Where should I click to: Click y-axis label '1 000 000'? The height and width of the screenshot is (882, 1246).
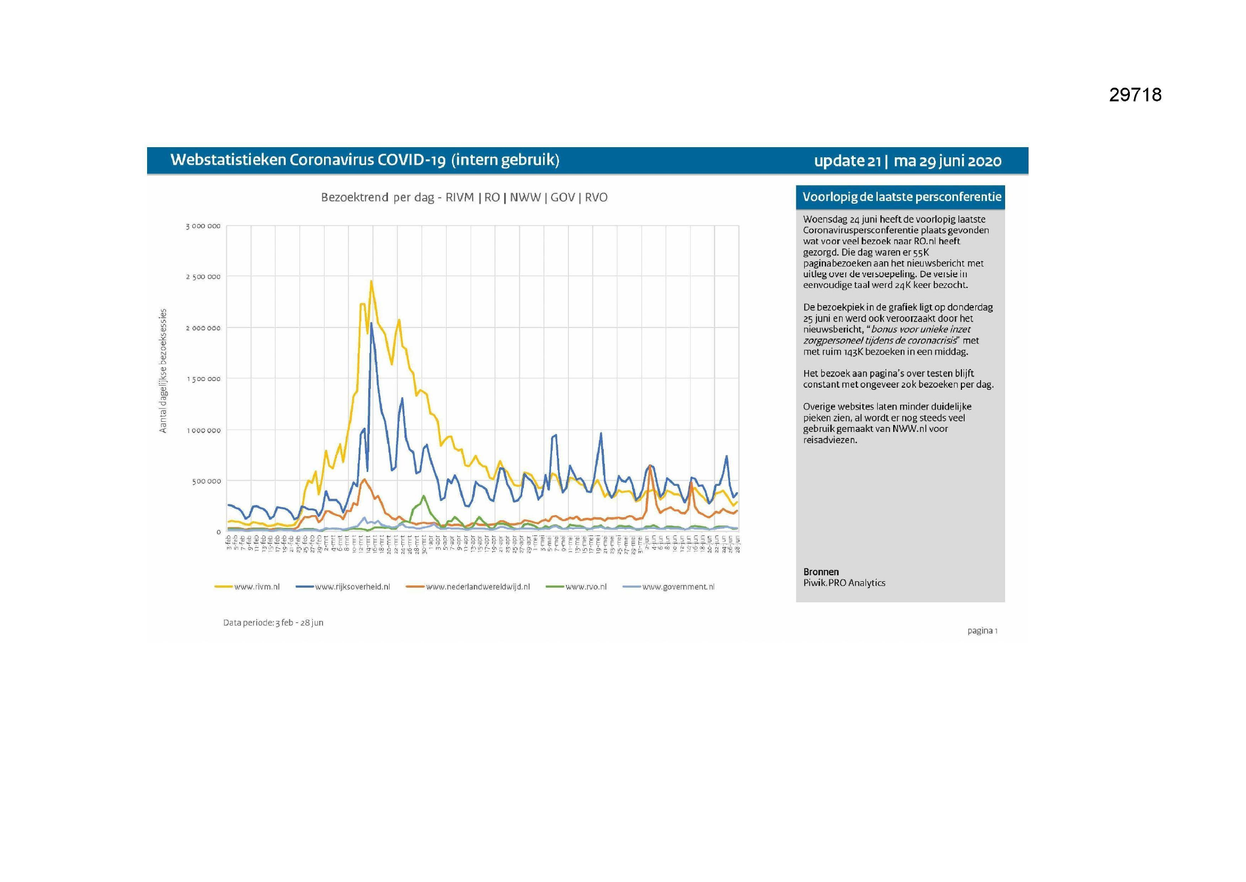tap(204, 430)
